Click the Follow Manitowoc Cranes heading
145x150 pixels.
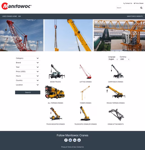(72, 135)
